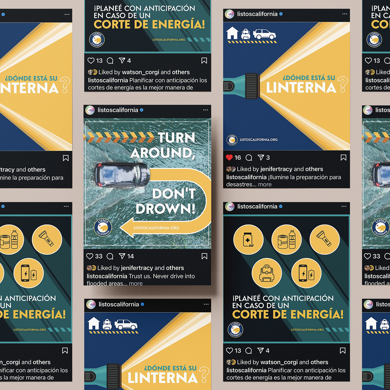Click listoscalifornia avatar on bottom-center Linterna post
This screenshot has height=390, width=390.
click(91, 304)
